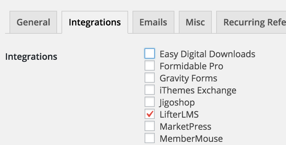Tick the MarketPress checkbox
286x145 pixels.
point(150,126)
